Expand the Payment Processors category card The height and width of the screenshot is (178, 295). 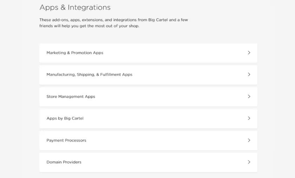(x=158, y=141)
